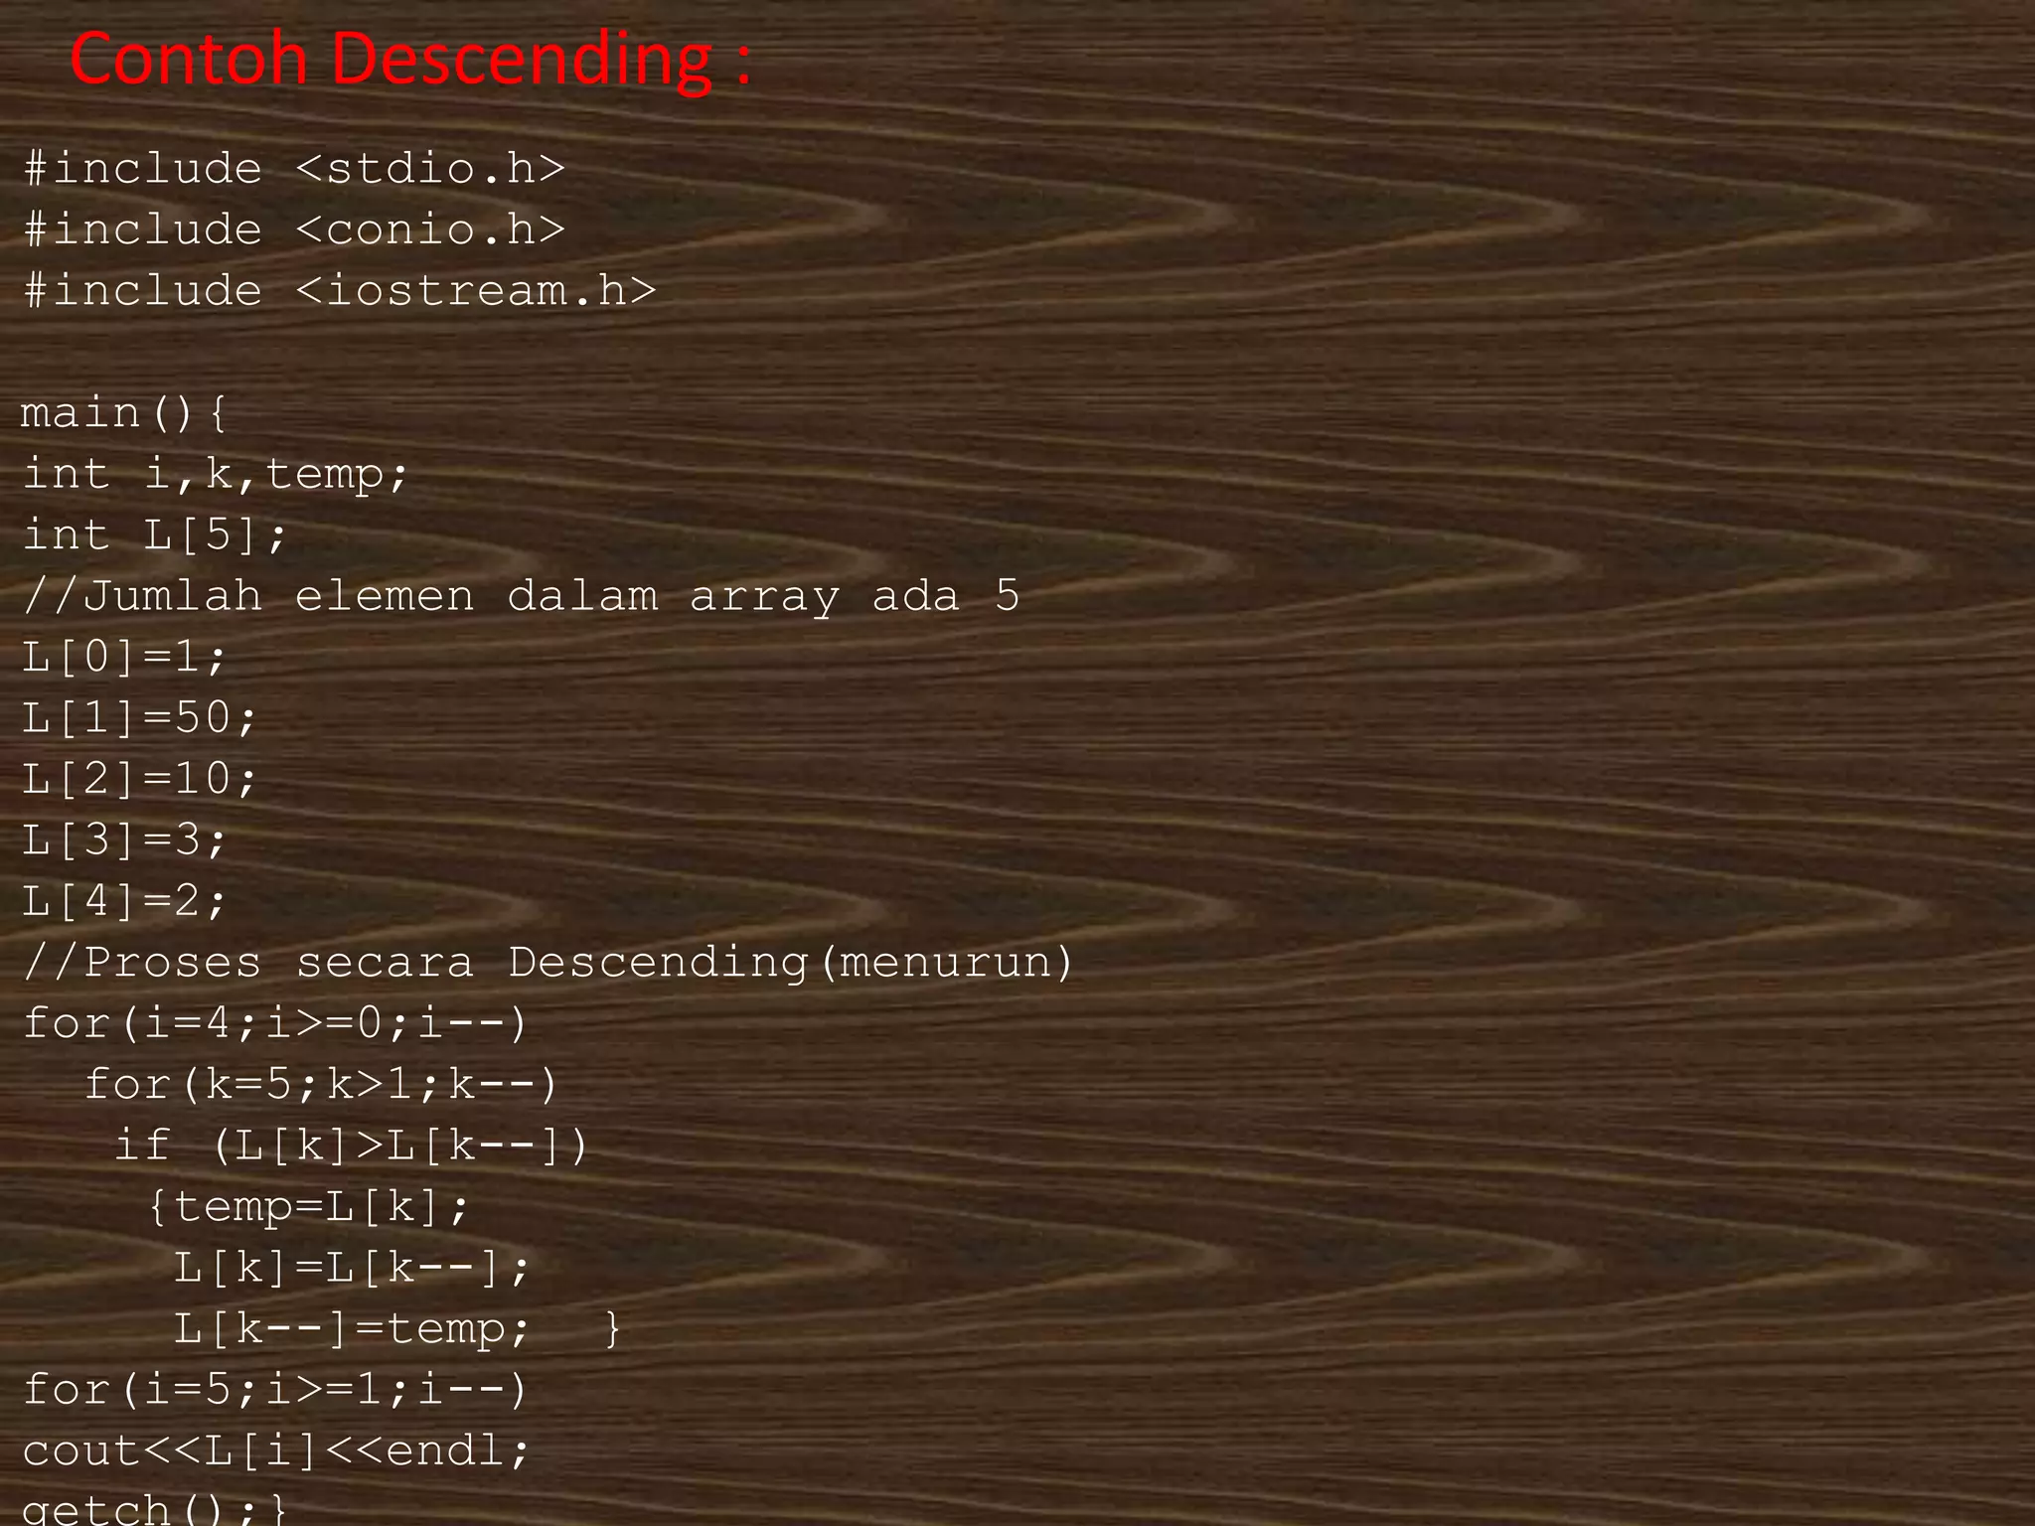Image resolution: width=2035 pixels, height=1526 pixels.
Task: Click the 'L[1]=50;' assignment line
Action: 139,718
